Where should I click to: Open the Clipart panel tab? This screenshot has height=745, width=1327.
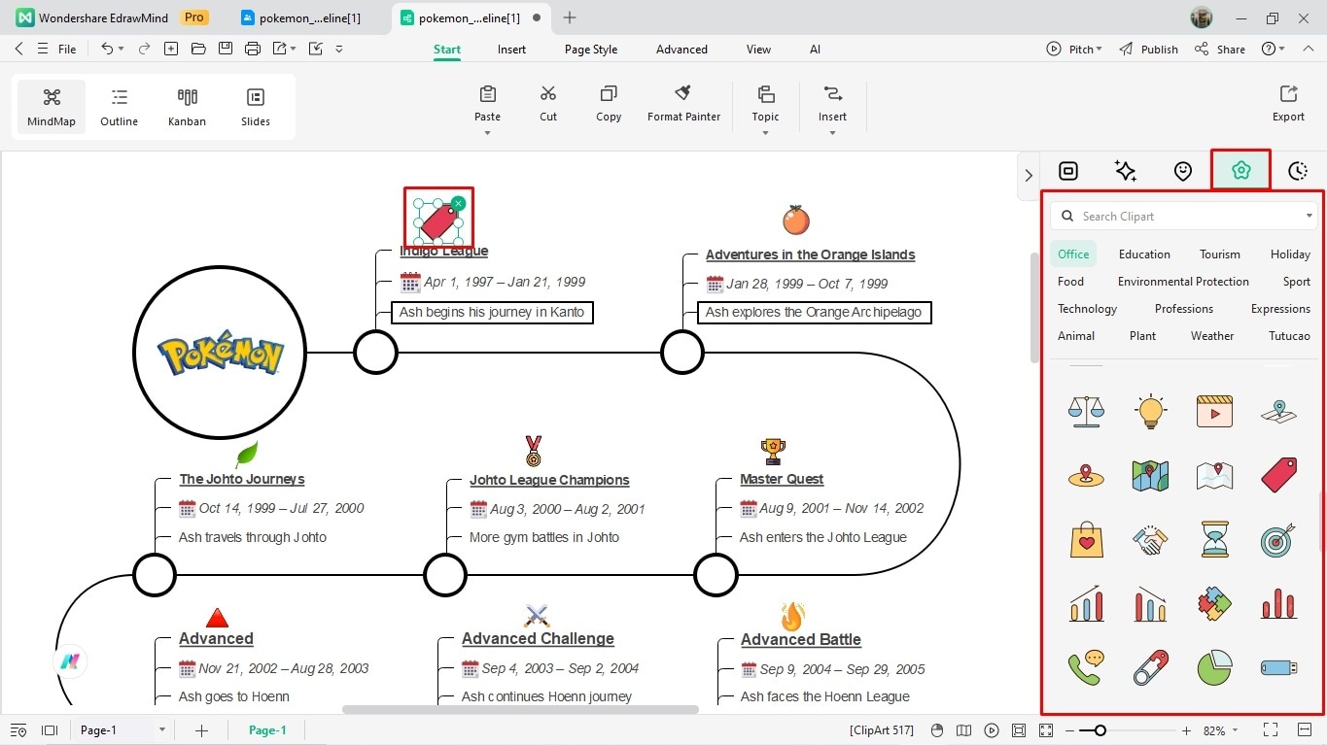coord(1240,170)
